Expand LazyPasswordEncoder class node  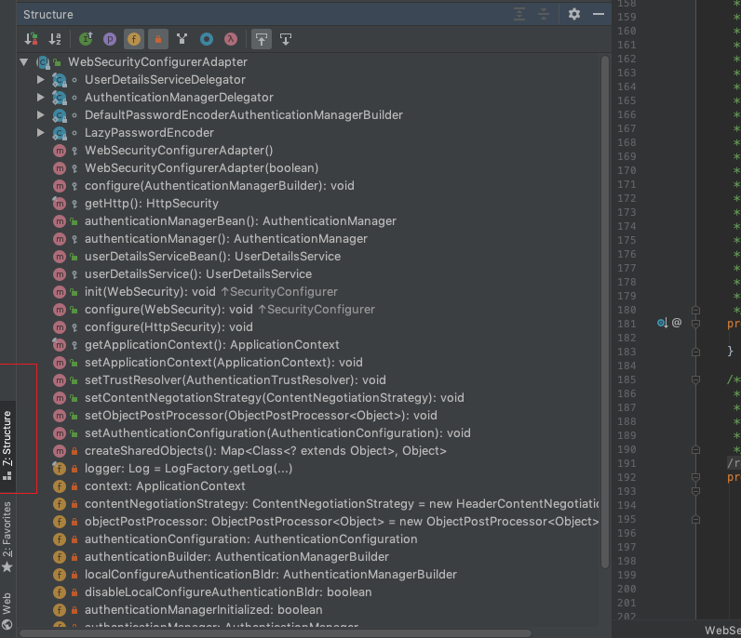coord(41,133)
